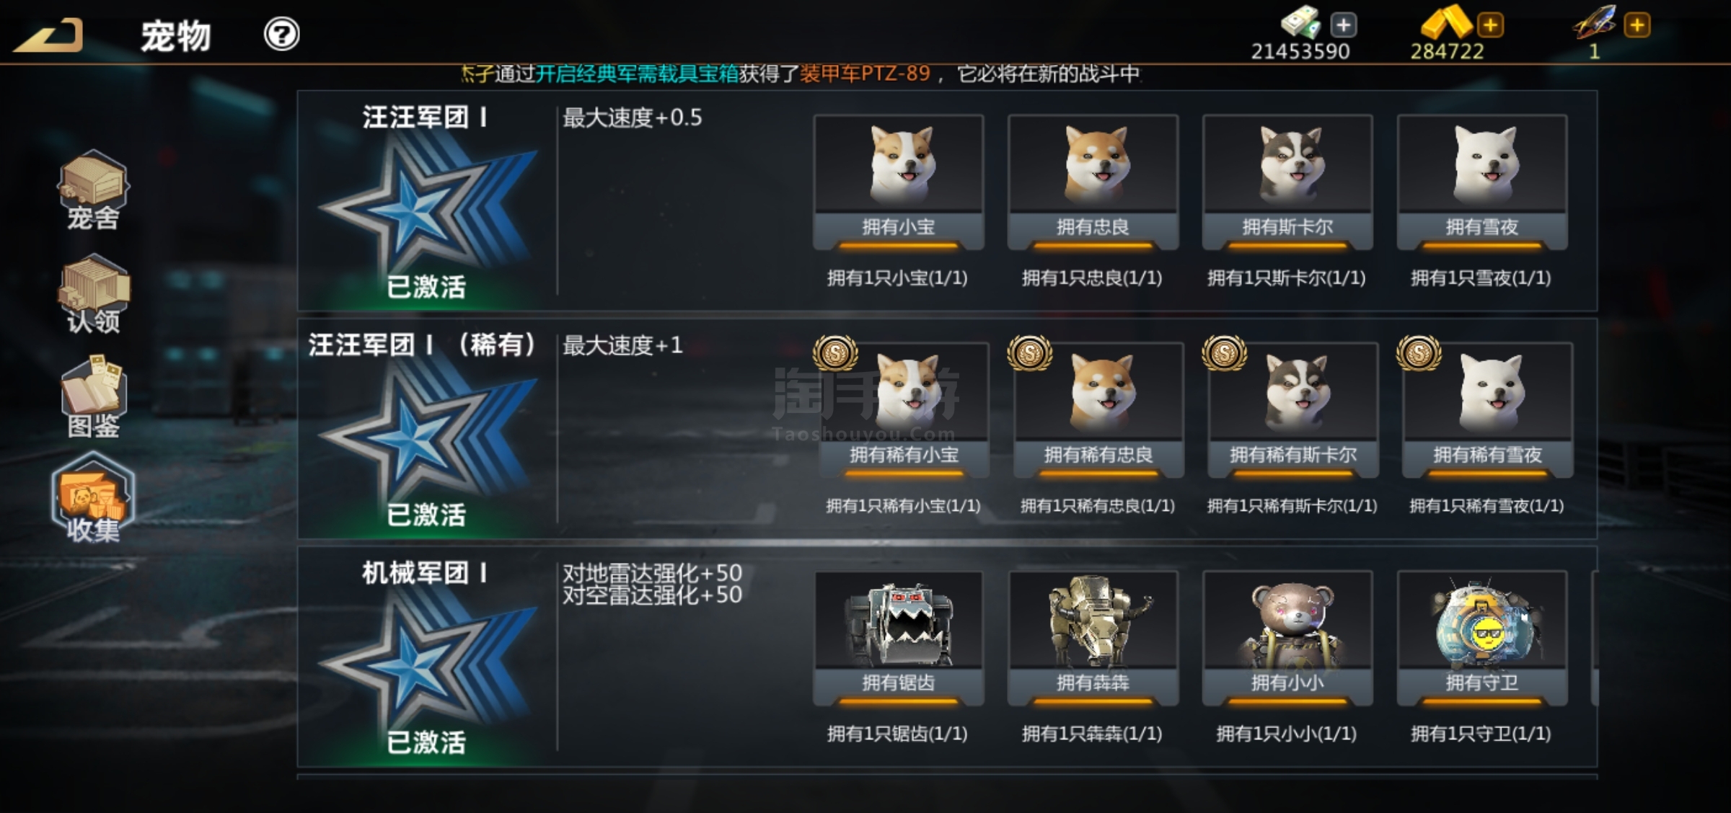Click the 拥有稀有小宝 progress bar
This screenshot has width=1731, height=813.
904,474
